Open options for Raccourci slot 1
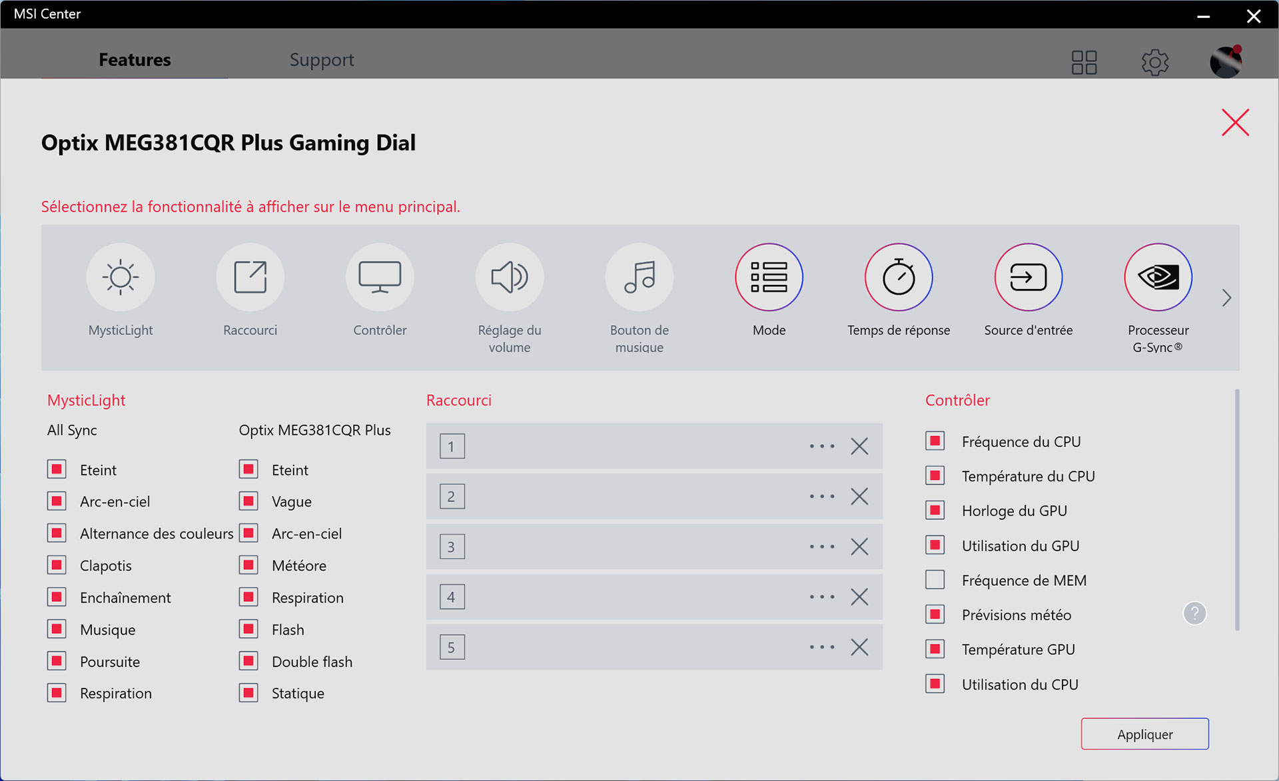This screenshot has width=1279, height=781. tap(821, 446)
